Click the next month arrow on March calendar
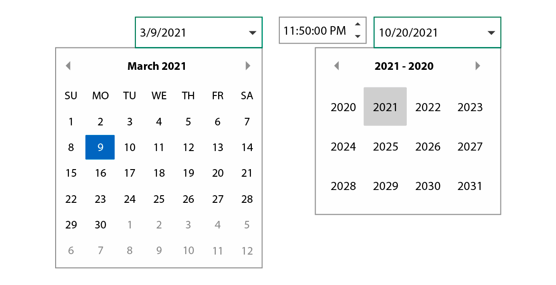The width and height of the screenshot is (556, 285). coord(248,66)
